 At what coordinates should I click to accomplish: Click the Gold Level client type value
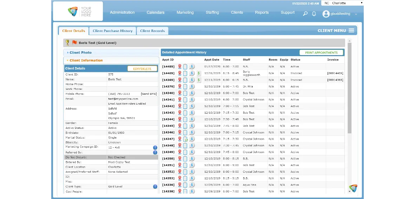coord(116,187)
